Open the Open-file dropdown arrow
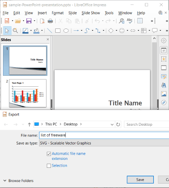Screen dimensions: 169x188 [x=23, y=21]
